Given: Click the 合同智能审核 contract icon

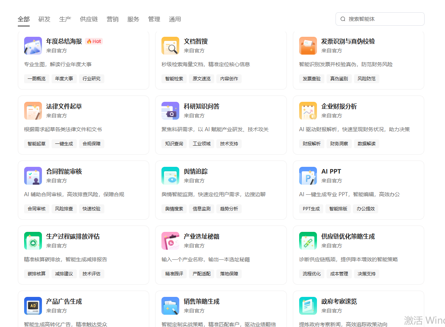Looking at the screenshot, I should click(33, 175).
